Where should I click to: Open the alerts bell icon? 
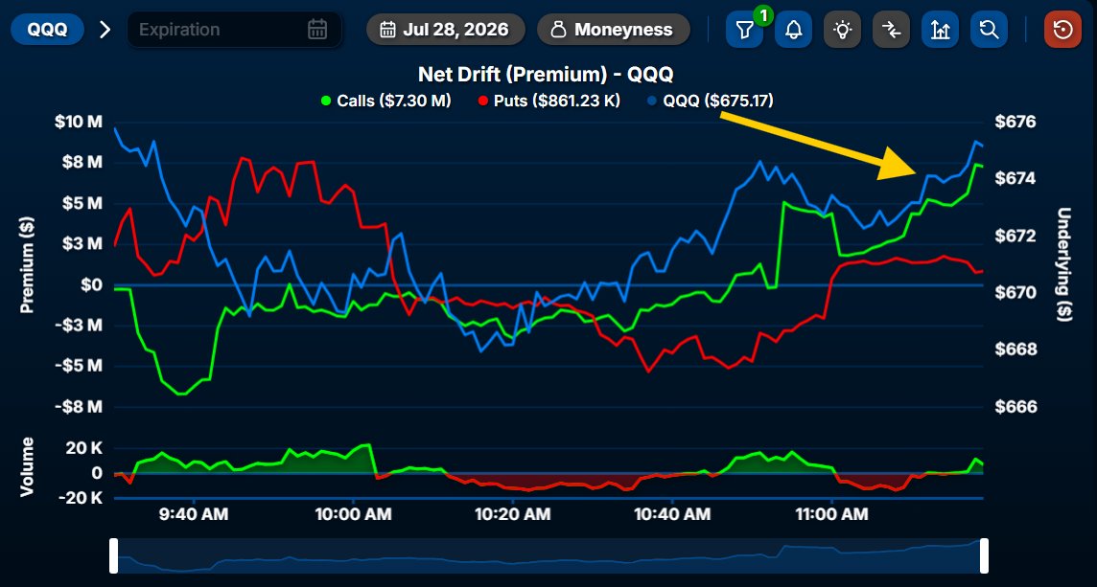(x=793, y=30)
